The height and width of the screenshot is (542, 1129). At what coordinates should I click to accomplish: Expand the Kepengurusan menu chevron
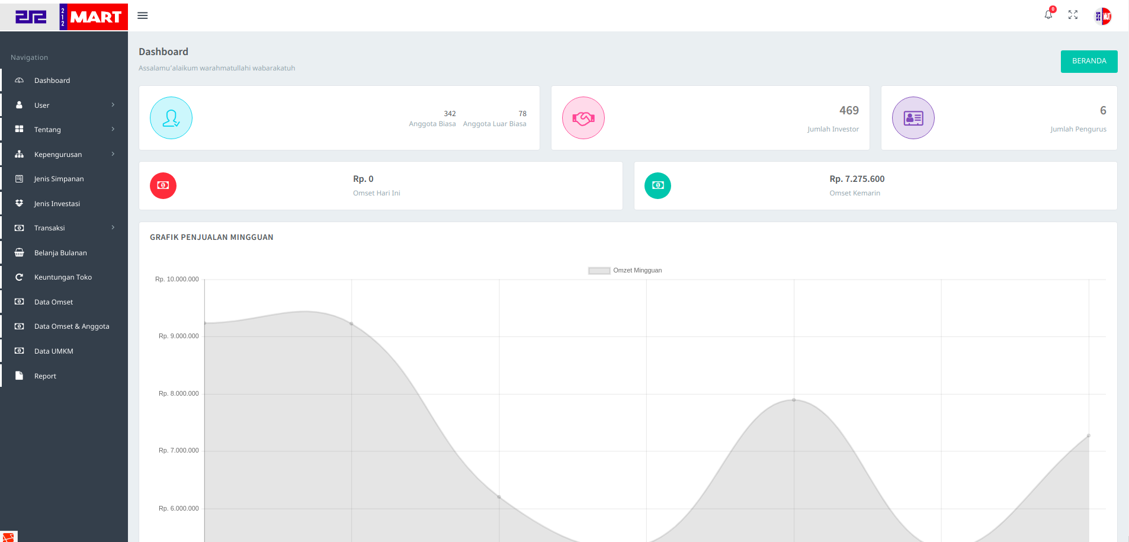(x=113, y=154)
